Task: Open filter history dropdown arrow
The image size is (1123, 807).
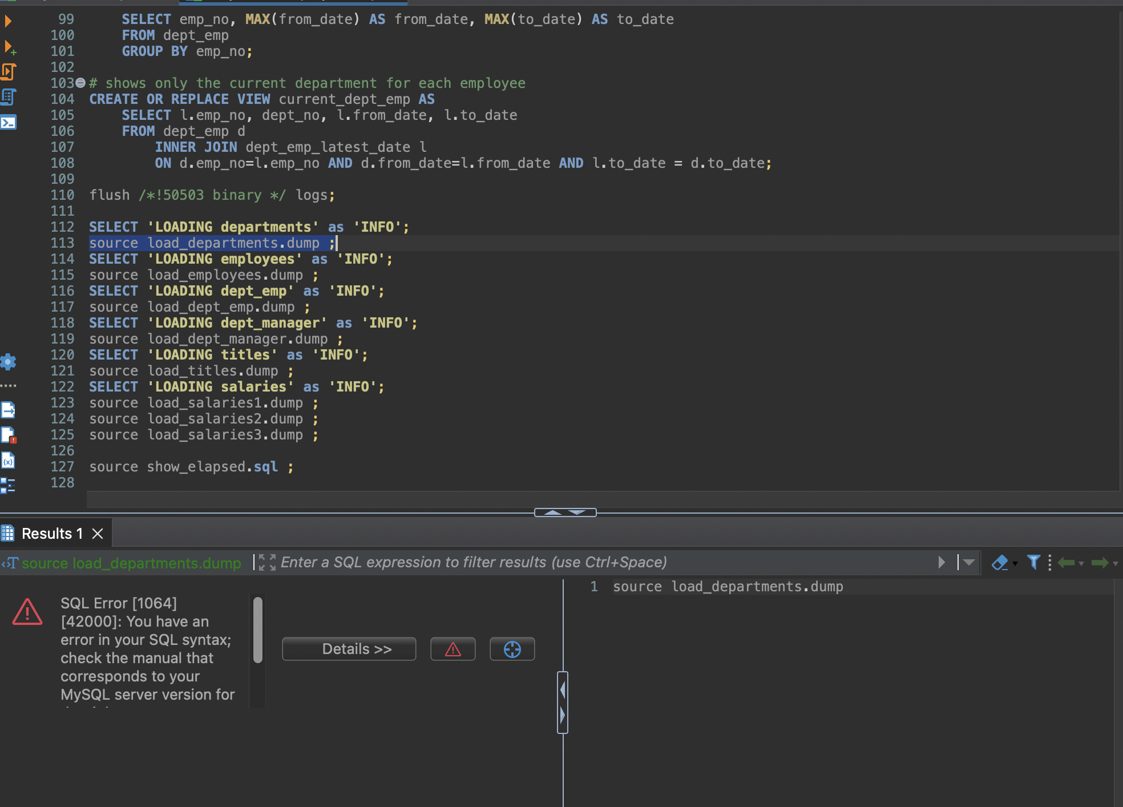Action: pyautogui.click(x=969, y=562)
